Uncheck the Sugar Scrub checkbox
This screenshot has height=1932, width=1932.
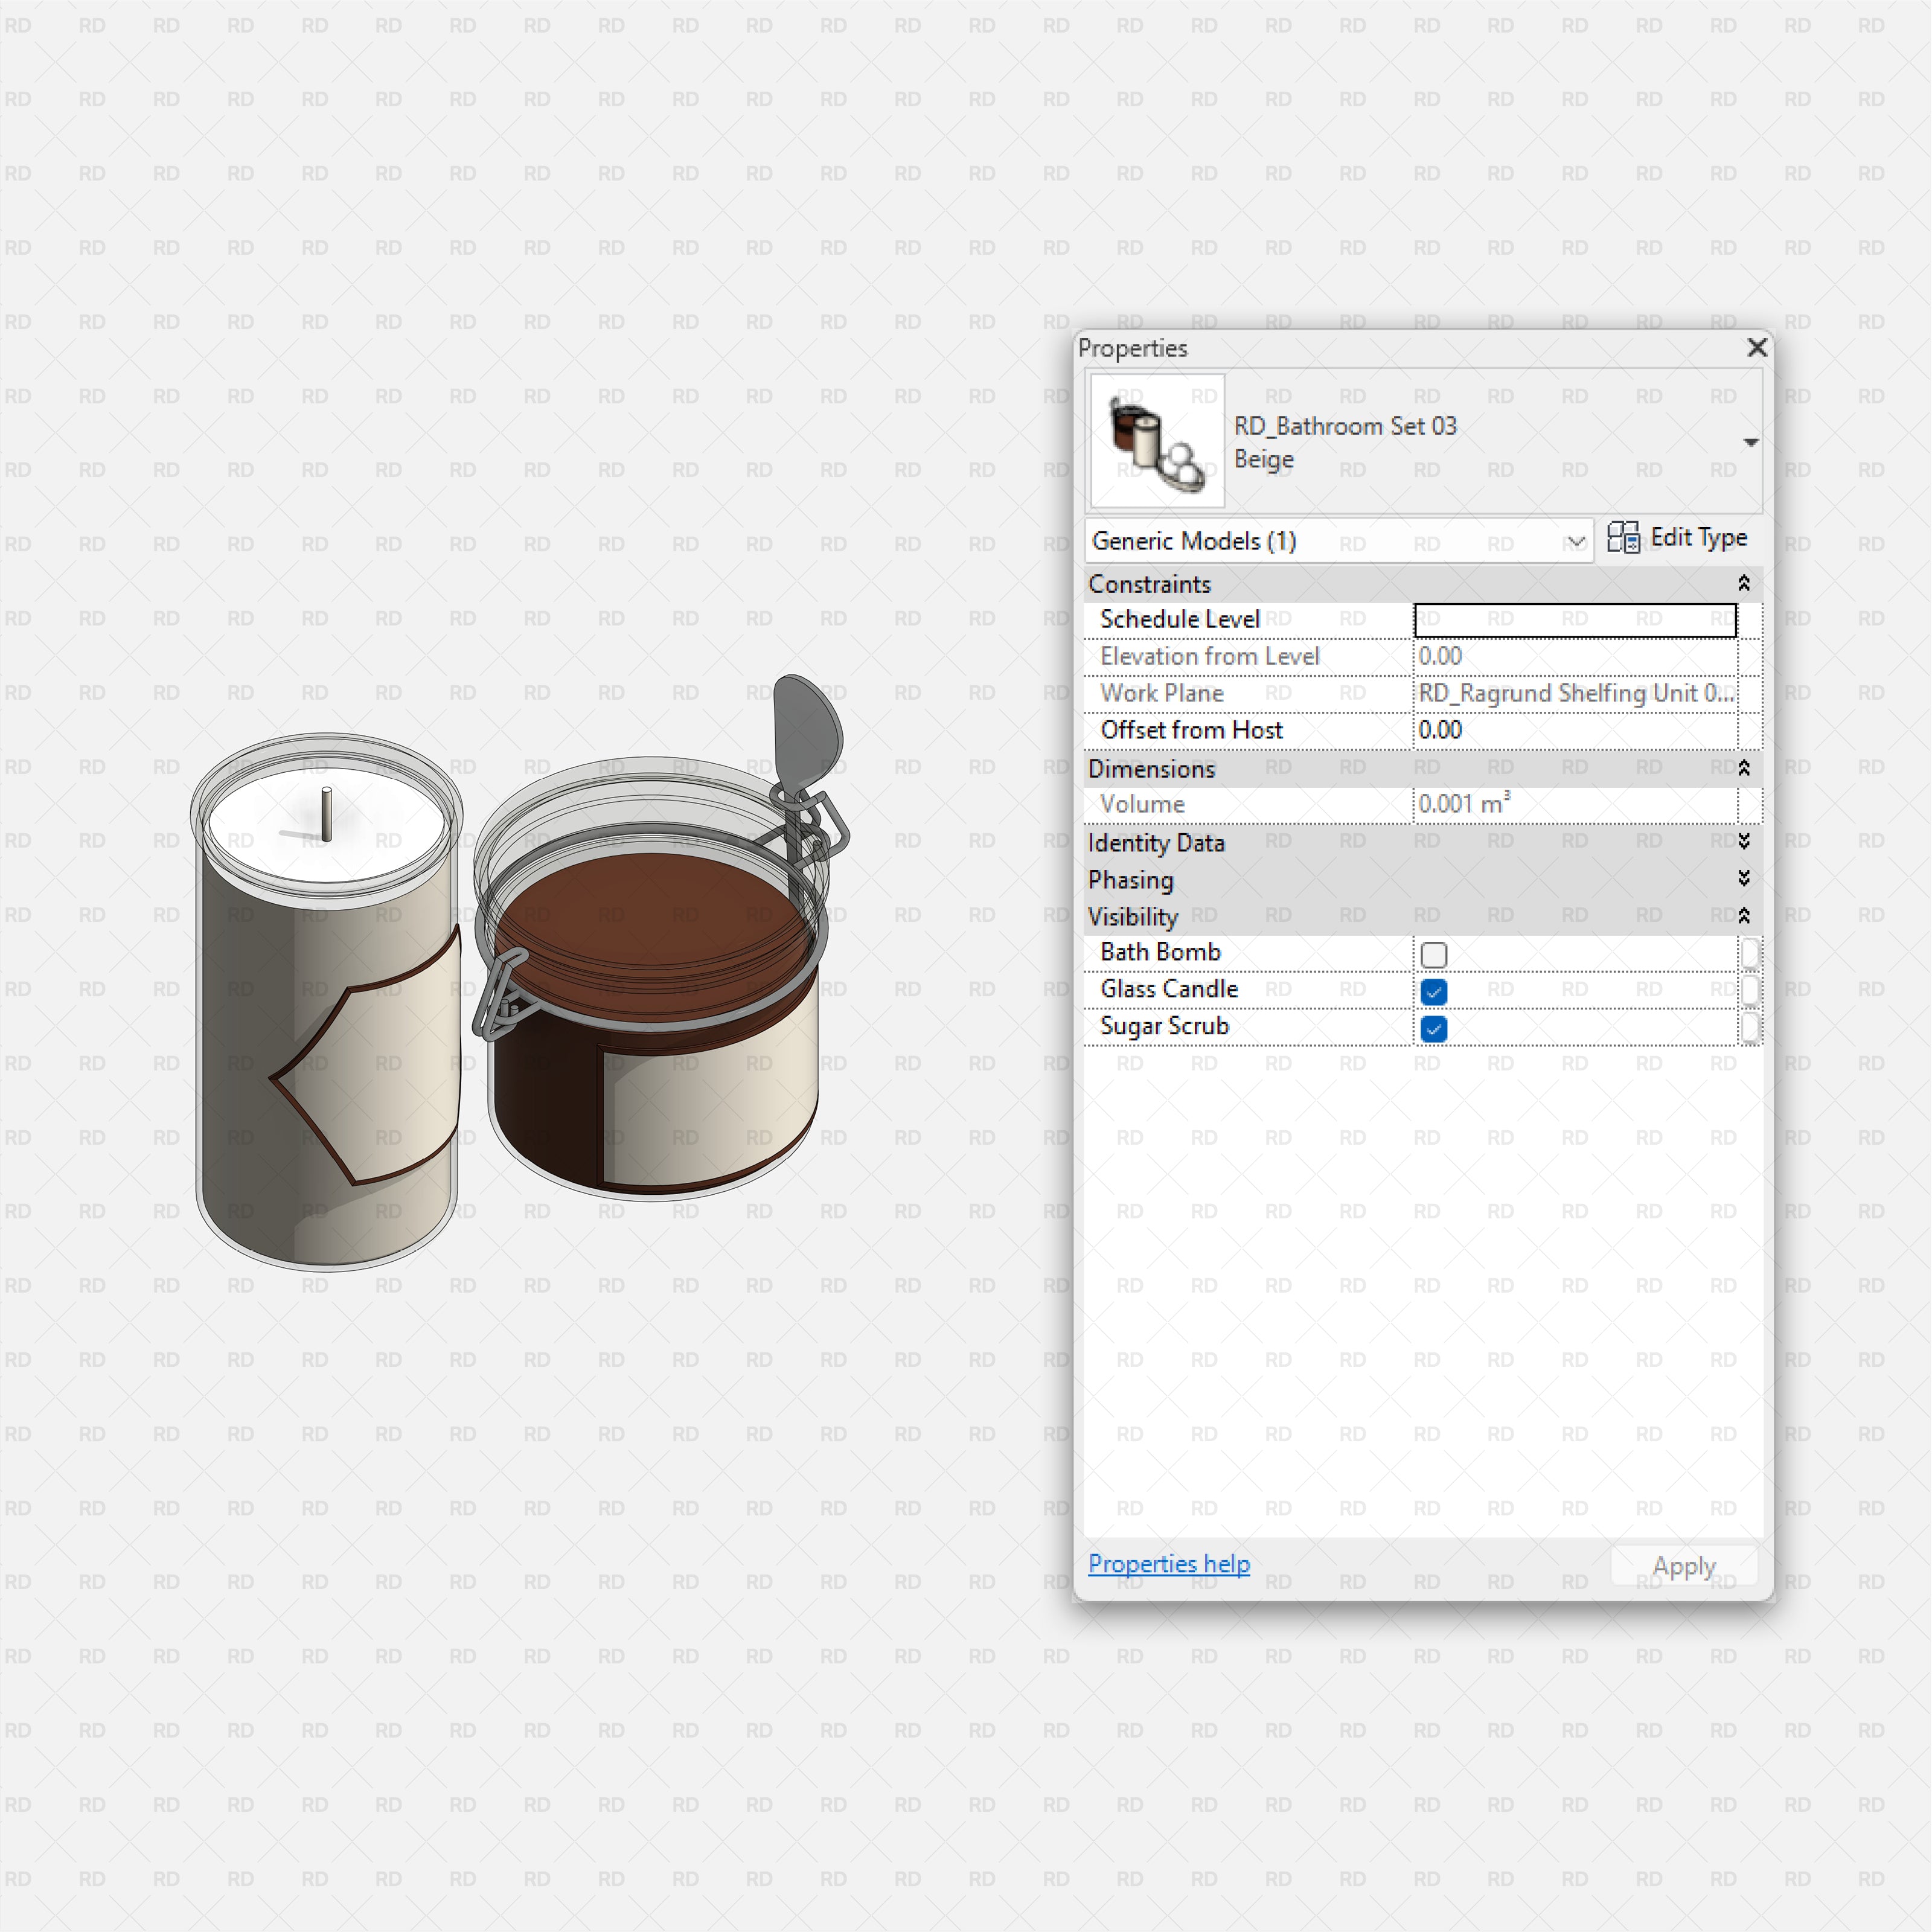point(1433,1029)
